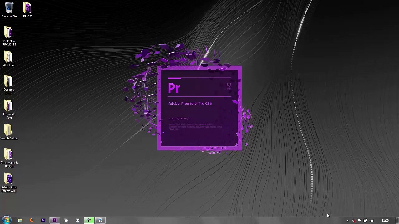Viewport: 399px width, 224px height.
Task: Open After Effects taskbar icon
Action: point(43,220)
